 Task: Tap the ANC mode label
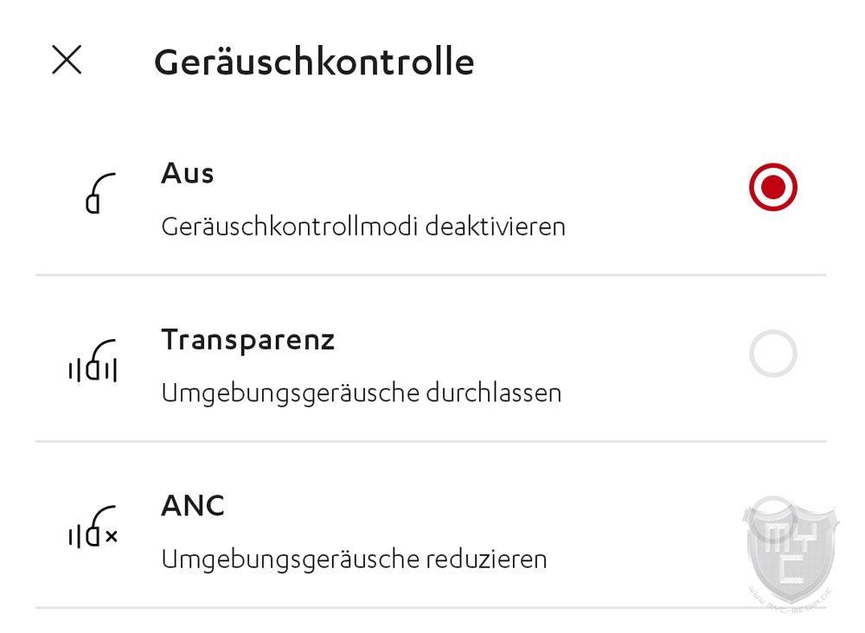(x=193, y=506)
